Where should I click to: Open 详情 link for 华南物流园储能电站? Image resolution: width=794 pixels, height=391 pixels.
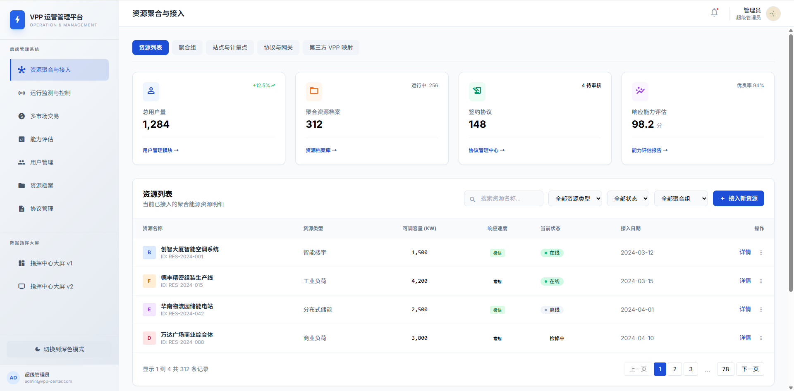[x=745, y=309]
